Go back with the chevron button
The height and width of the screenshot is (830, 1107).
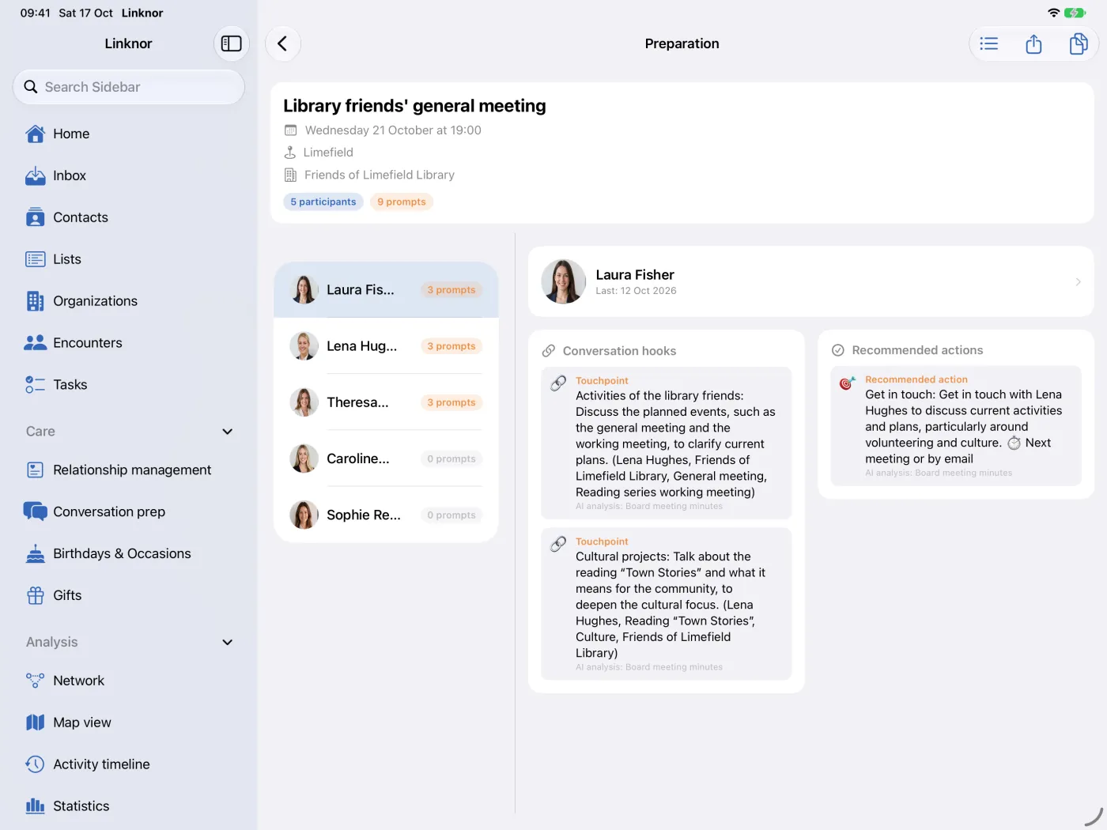point(283,43)
